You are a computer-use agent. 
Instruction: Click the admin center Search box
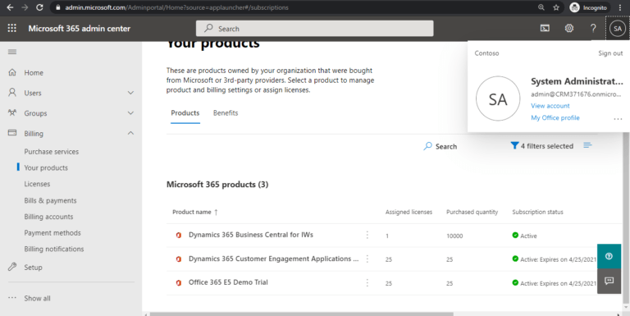point(315,29)
